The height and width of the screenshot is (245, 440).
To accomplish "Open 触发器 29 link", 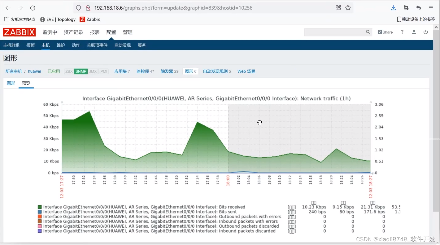I will coord(169,71).
